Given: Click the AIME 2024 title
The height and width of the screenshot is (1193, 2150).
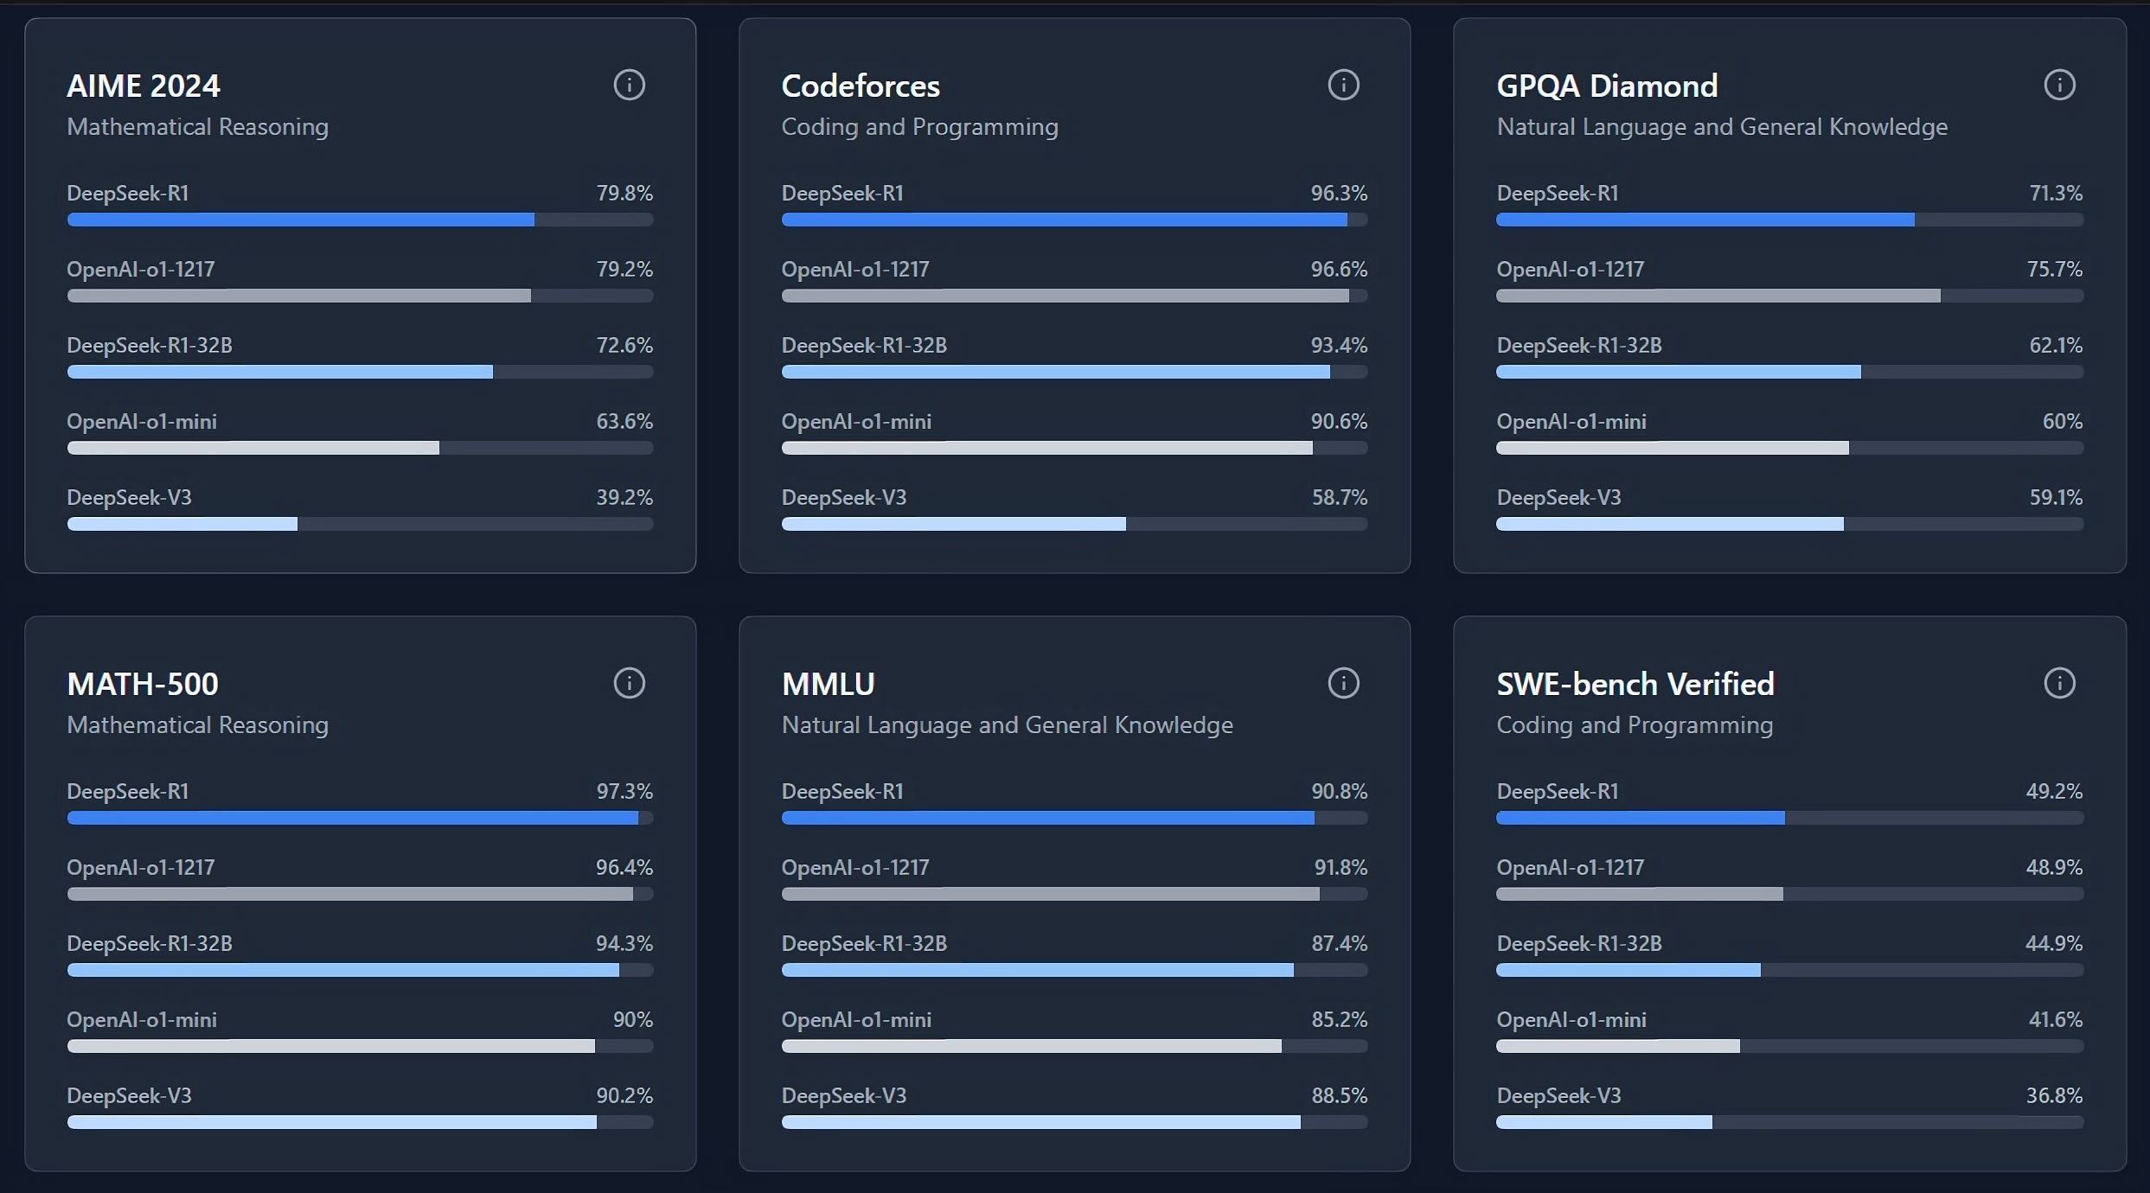Looking at the screenshot, I should click(144, 86).
